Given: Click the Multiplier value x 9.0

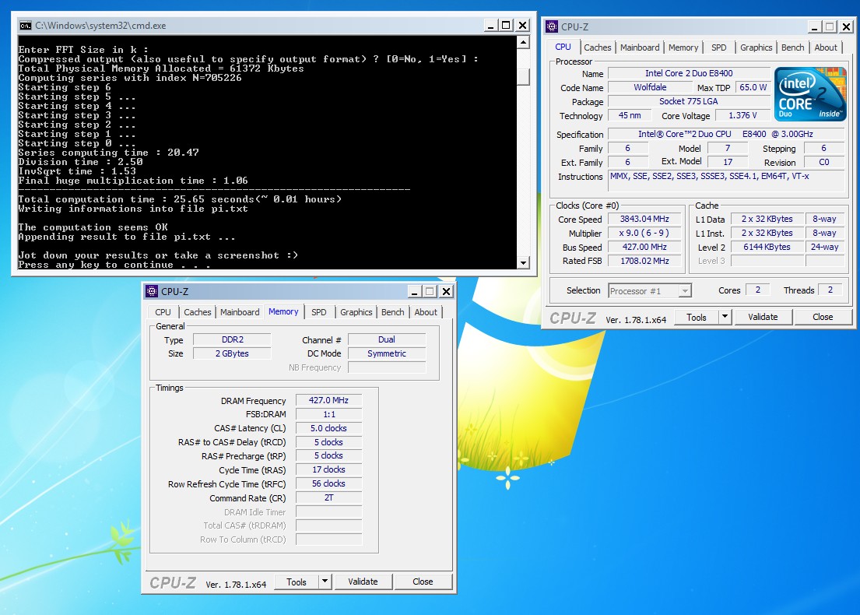Looking at the screenshot, I should [x=644, y=233].
